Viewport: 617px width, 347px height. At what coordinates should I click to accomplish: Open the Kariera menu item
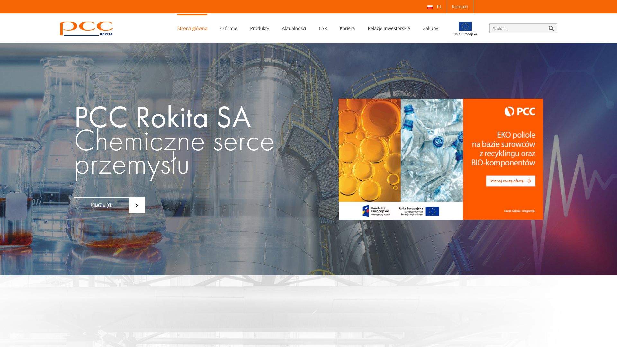tap(347, 28)
